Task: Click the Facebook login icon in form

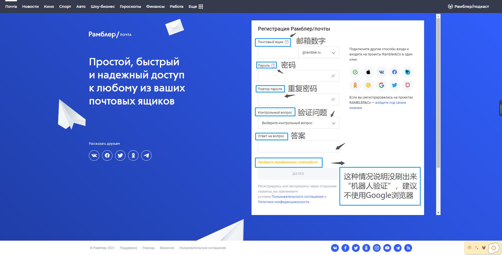Action: [x=394, y=72]
